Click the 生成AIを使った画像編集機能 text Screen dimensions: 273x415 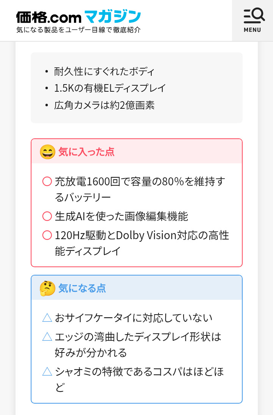click(x=121, y=216)
